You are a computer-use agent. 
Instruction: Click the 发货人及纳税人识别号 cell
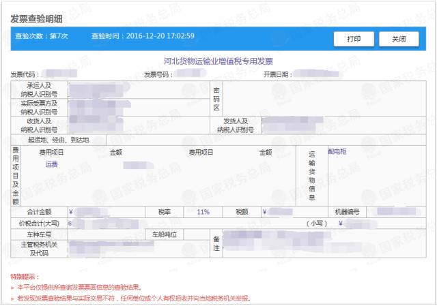point(236,125)
